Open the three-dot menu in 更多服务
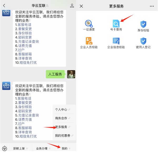This screenshot has height=153, width=162. (152, 6)
